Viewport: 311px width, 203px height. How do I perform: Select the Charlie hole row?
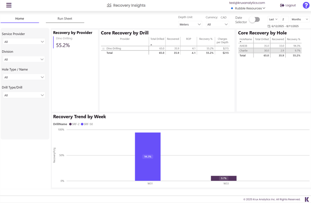[x=270, y=51]
